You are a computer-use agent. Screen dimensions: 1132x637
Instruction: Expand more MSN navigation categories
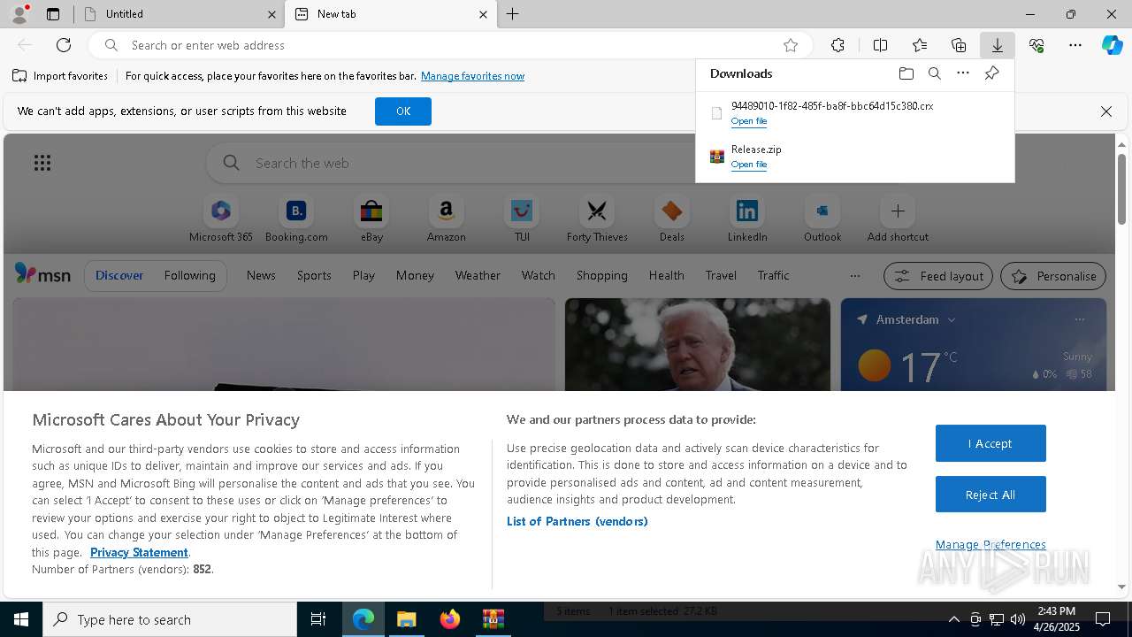click(x=854, y=276)
